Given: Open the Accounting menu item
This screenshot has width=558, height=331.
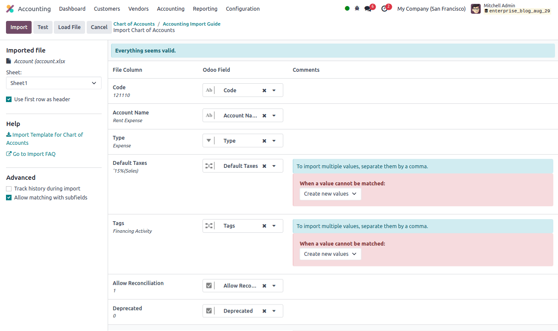Looking at the screenshot, I should [170, 9].
